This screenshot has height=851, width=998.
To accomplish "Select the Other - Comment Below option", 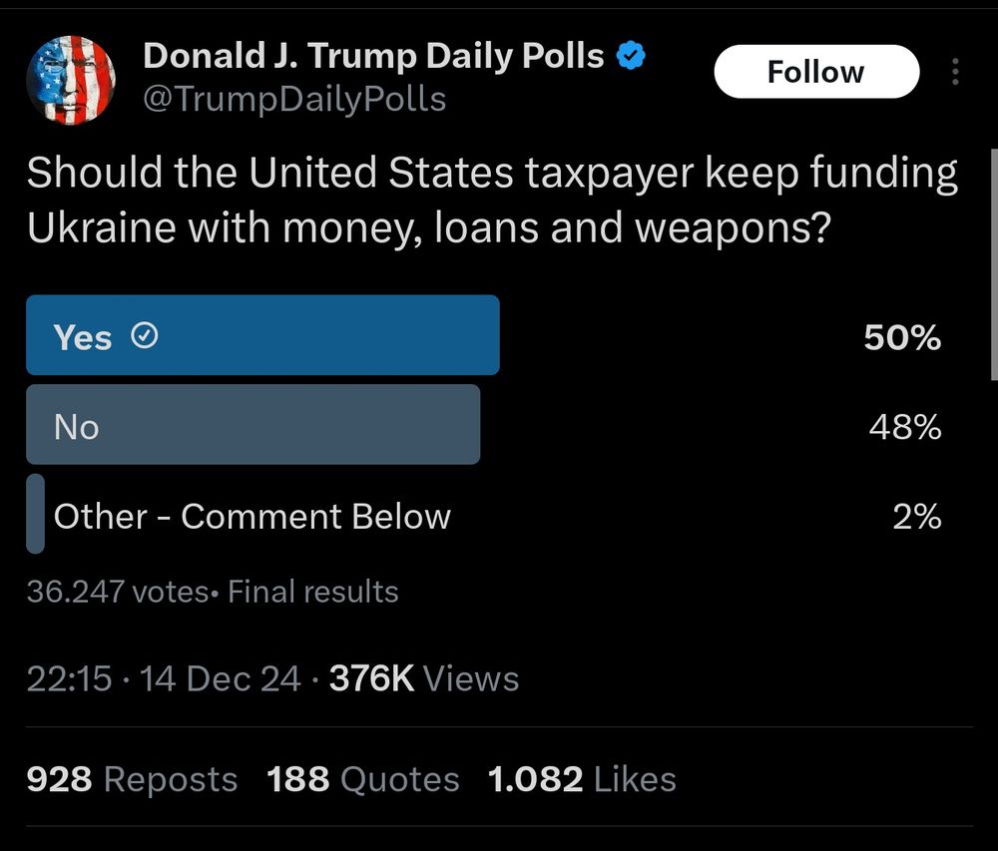I will coord(251,517).
